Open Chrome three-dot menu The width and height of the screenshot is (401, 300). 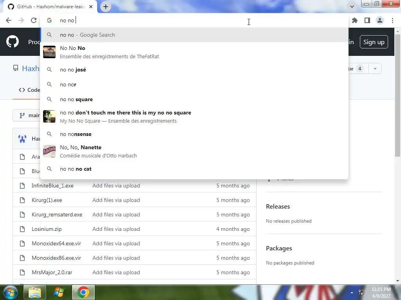point(392,20)
